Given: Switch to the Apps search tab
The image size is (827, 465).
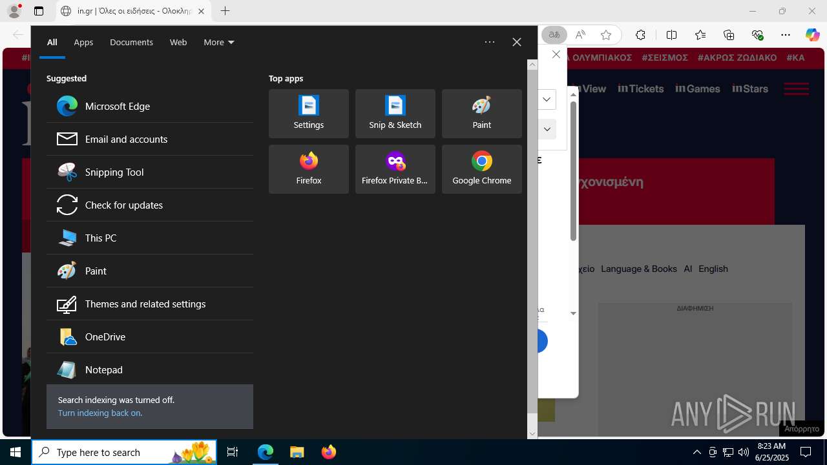Looking at the screenshot, I should [x=83, y=42].
